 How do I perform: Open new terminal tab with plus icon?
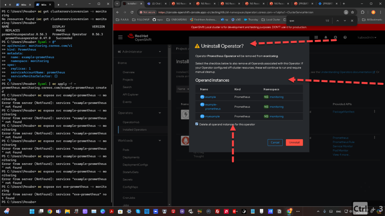click(x=66, y=5)
